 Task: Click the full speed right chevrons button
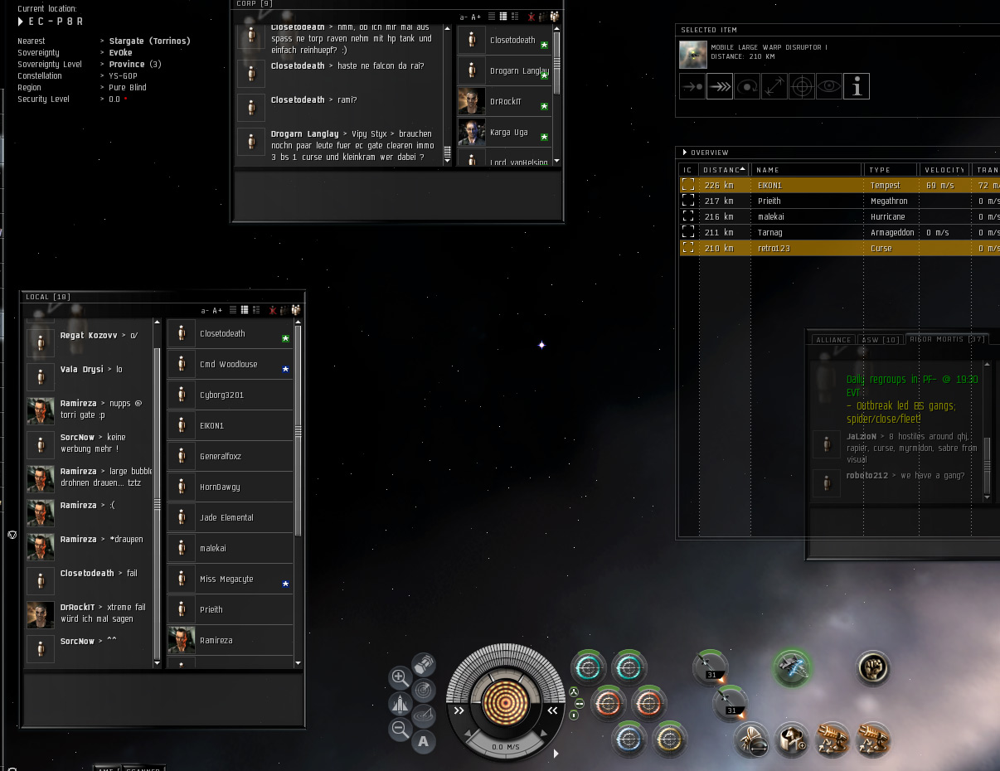pos(551,710)
